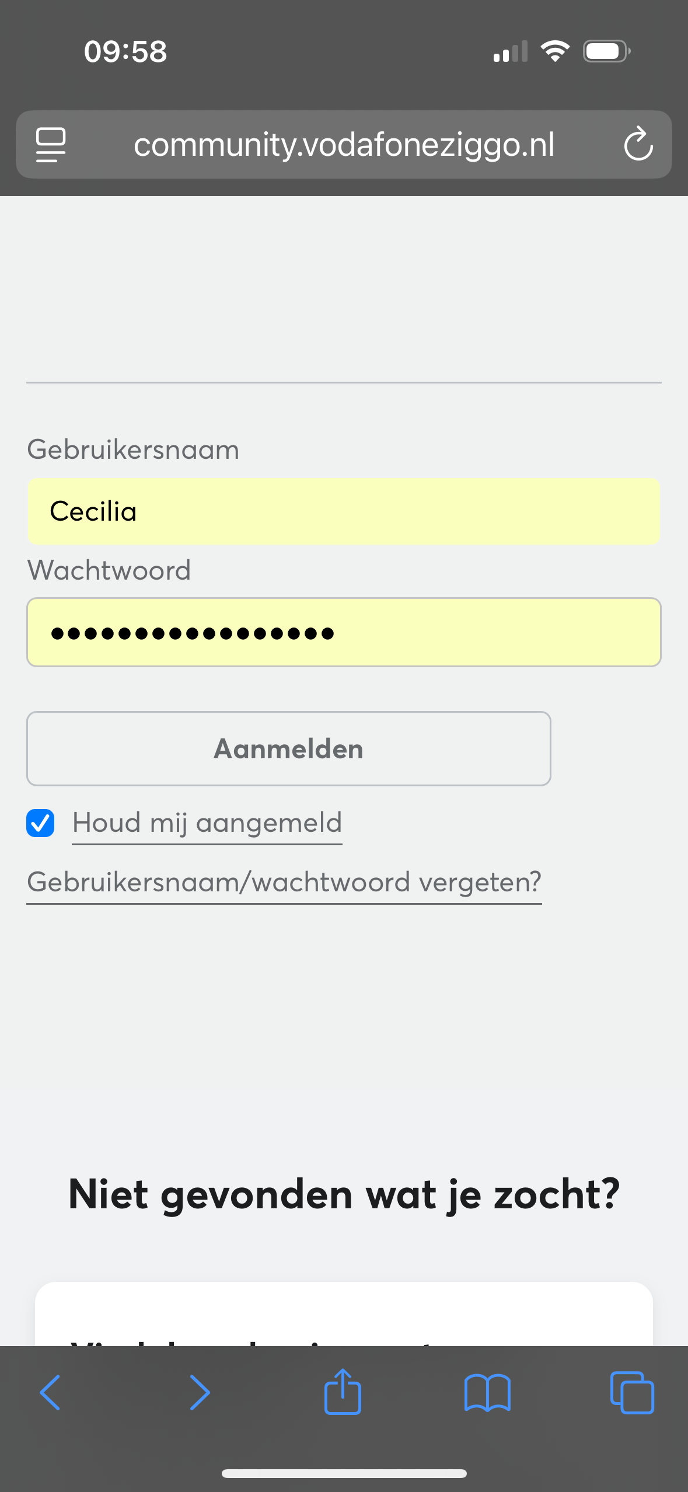Reload the page with refresh icon
Viewport: 688px width, 1492px height.
pyautogui.click(x=638, y=144)
